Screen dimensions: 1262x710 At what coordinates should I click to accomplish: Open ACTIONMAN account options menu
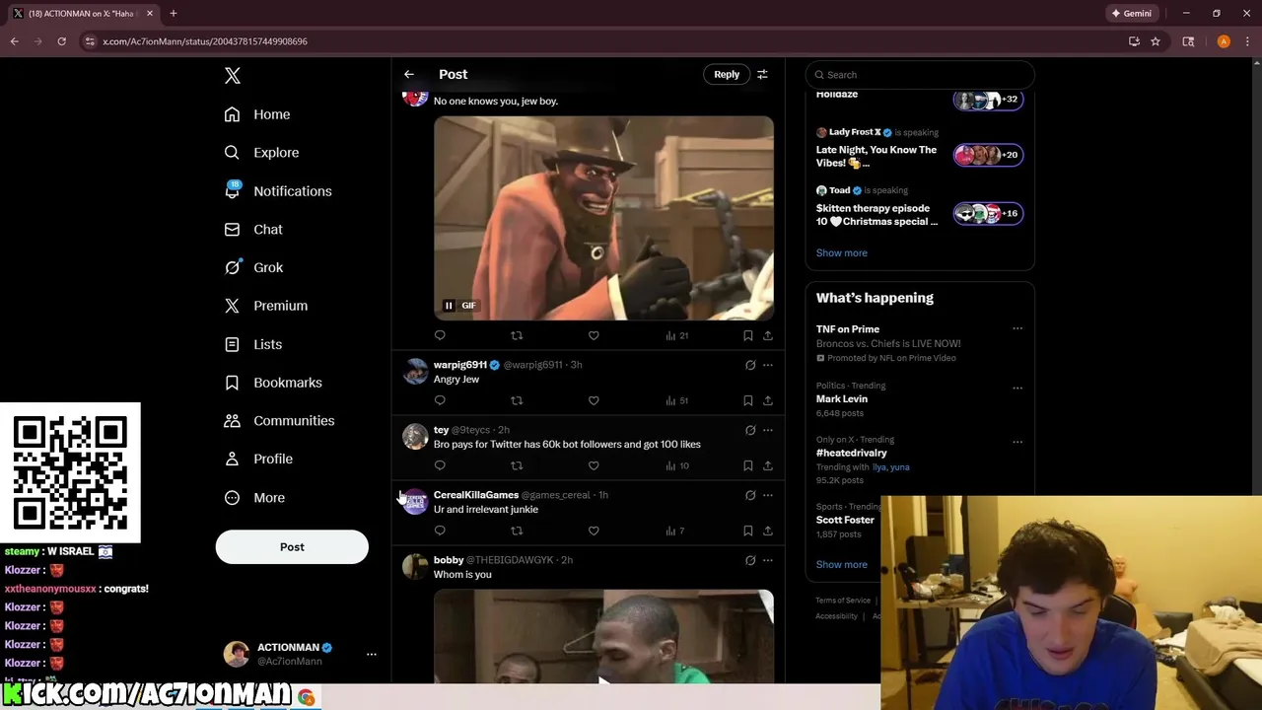click(372, 654)
